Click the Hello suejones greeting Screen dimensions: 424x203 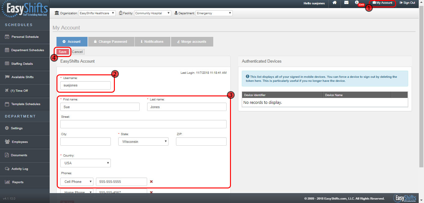click(x=314, y=3)
